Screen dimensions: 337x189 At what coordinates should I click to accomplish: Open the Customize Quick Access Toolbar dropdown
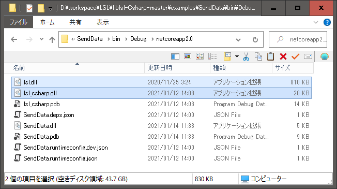click(x=50, y=9)
